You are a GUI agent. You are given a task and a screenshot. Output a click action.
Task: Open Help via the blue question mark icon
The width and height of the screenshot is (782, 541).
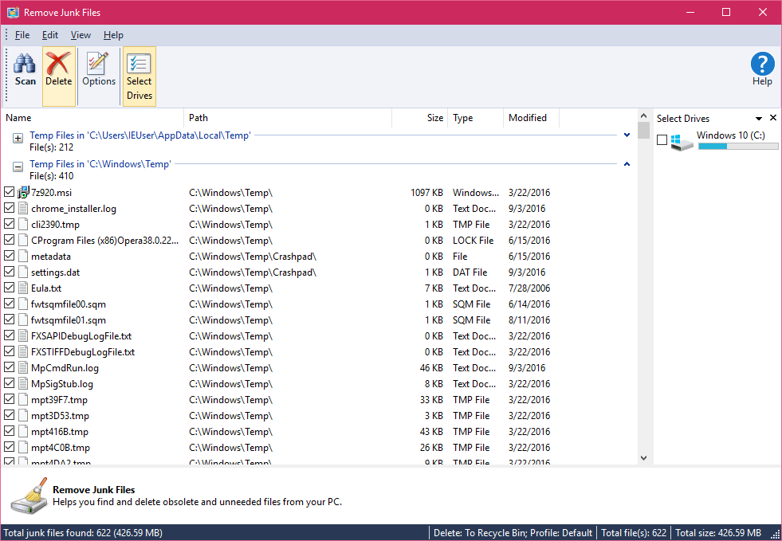pos(761,65)
